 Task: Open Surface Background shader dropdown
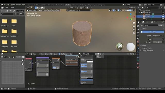[x=158, y=36]
